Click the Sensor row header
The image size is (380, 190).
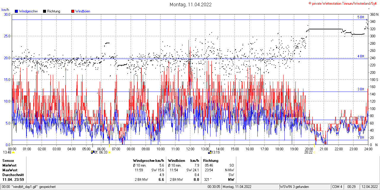click(x=8, y=160)
